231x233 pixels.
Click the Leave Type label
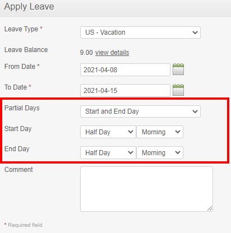pos(21,29)
